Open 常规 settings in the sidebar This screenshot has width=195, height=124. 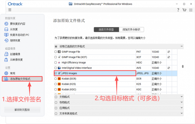click(x=13, y=73)
